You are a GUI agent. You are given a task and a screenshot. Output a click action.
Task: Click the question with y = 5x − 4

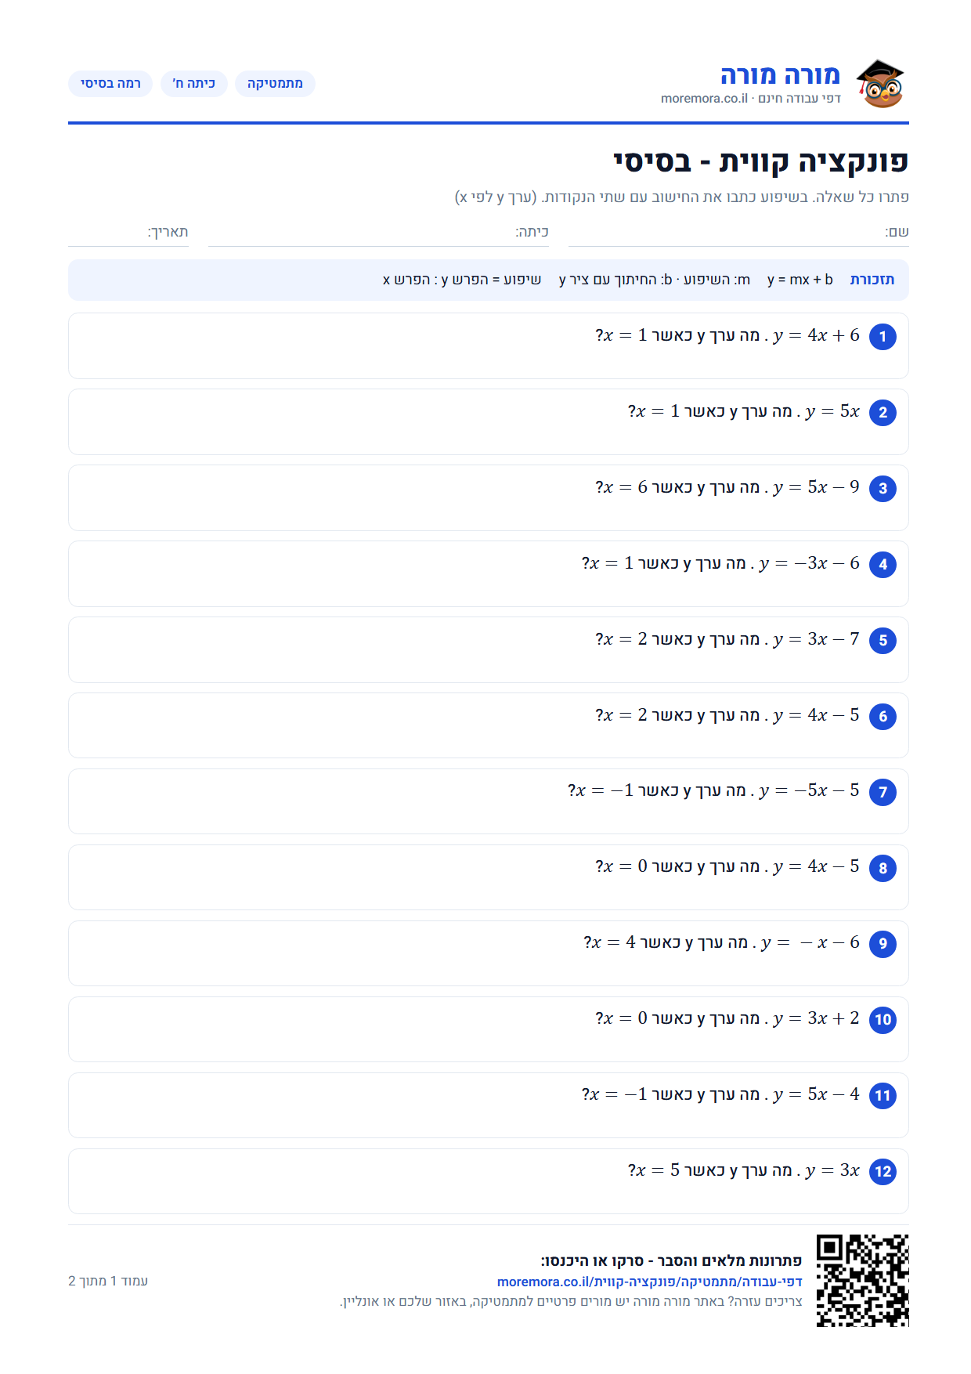pos(489,1105)
